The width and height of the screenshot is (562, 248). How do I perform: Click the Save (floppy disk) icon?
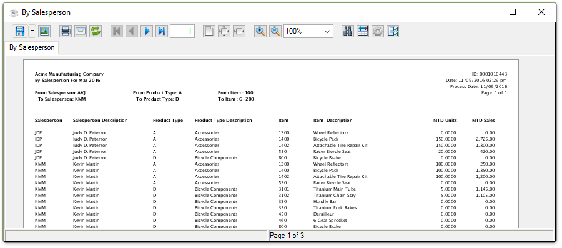coord(20,31)
